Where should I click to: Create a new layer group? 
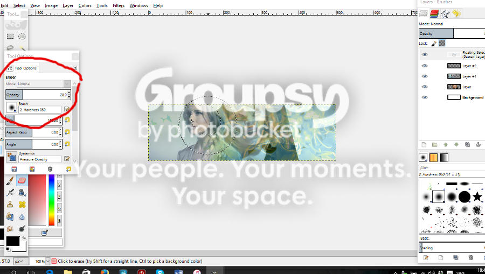click(x=434, y=145)
